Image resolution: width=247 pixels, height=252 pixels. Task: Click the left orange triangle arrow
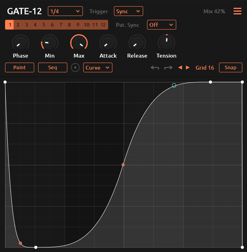180,68
